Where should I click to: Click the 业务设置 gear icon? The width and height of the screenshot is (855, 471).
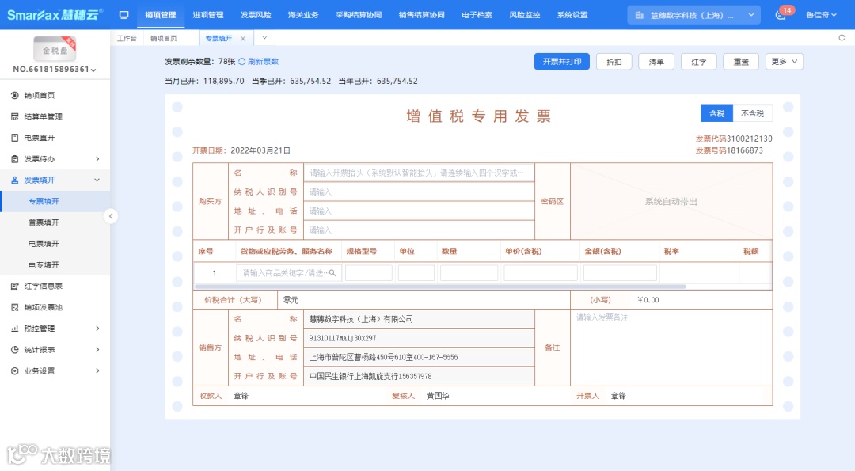pyautogui.click(x=15, y=371)
